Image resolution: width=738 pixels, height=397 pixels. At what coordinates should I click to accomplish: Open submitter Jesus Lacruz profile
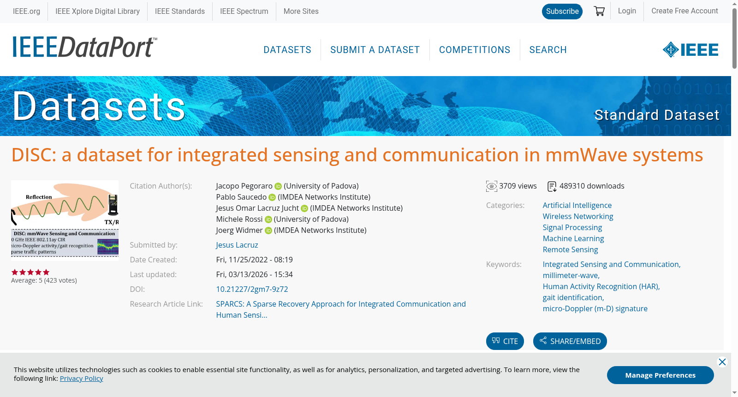pos(237,245)
